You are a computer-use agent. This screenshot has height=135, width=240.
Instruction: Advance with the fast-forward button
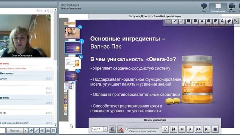[x=198, y=129]
